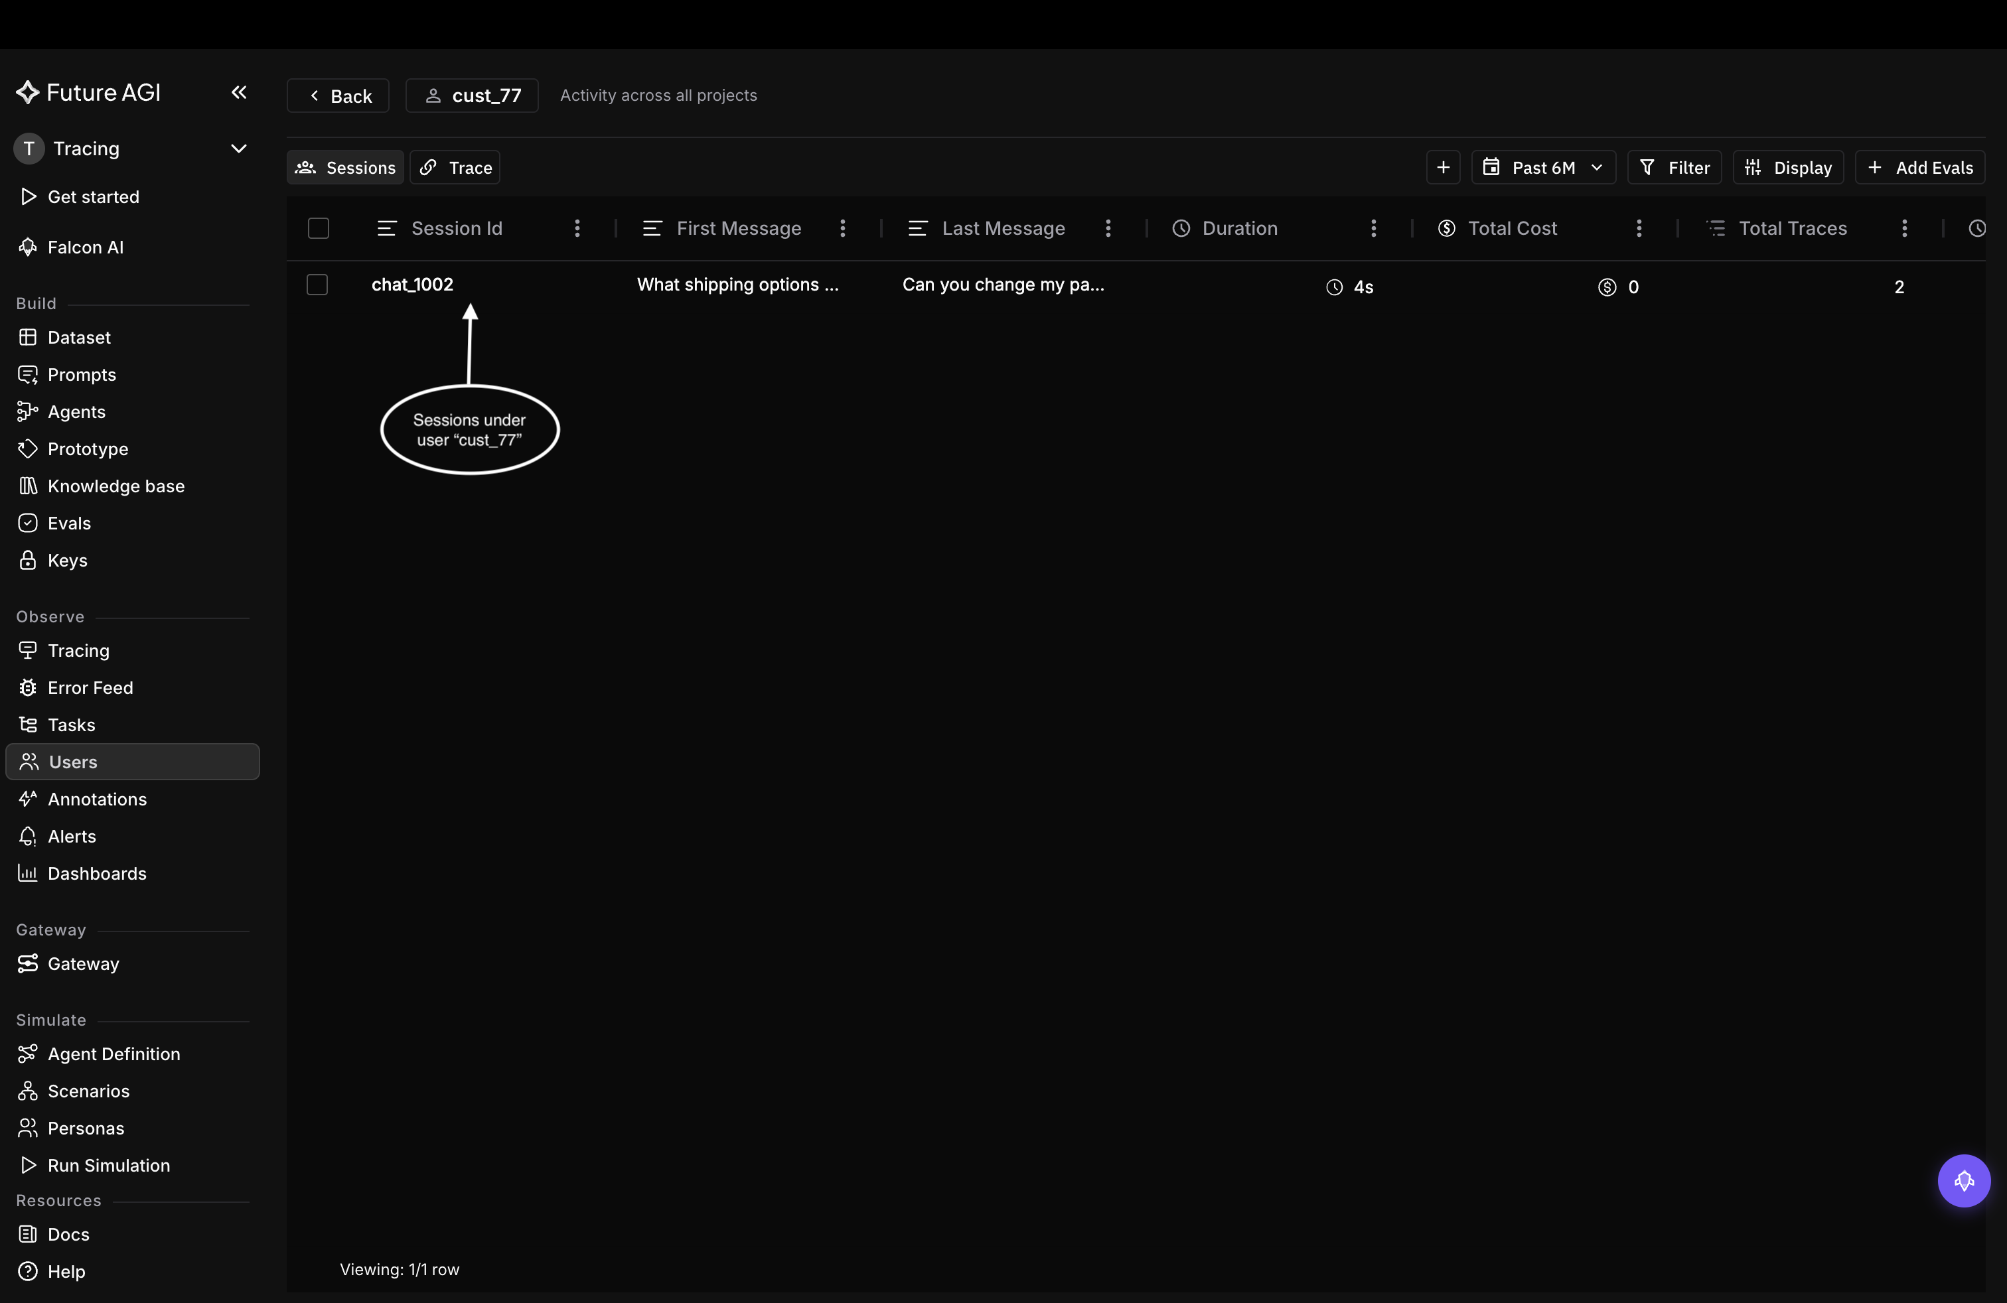This screenshot has width=2007, height=1303.
Task: Sort by the Total Cost column header
Action: tap(1512, 228)
